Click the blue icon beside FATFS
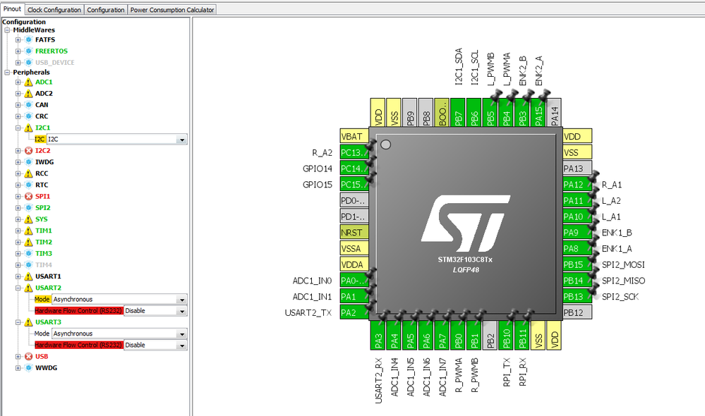This screenshot has width=705, height=416. [x=28, y=39]
